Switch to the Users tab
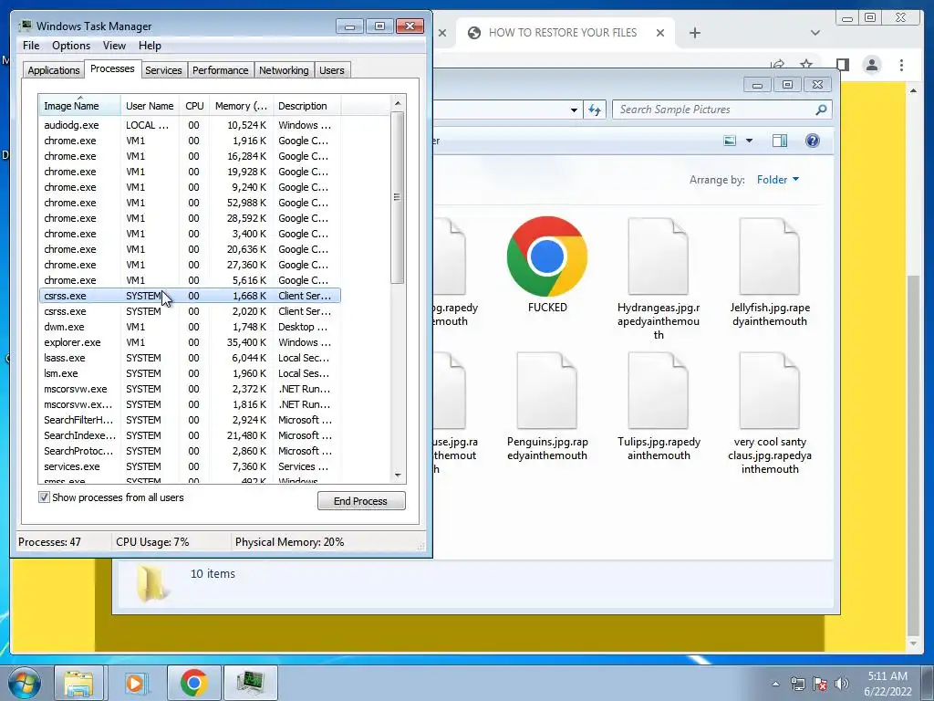The width and height of the screenshot is (934, 701). (x=332, y=70)
